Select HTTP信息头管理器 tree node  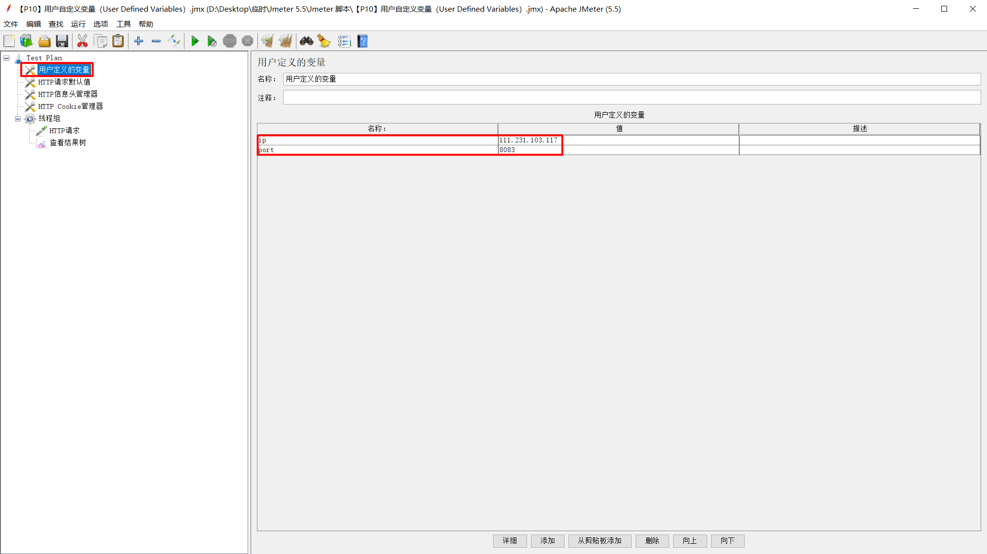(x=68, y=94)
